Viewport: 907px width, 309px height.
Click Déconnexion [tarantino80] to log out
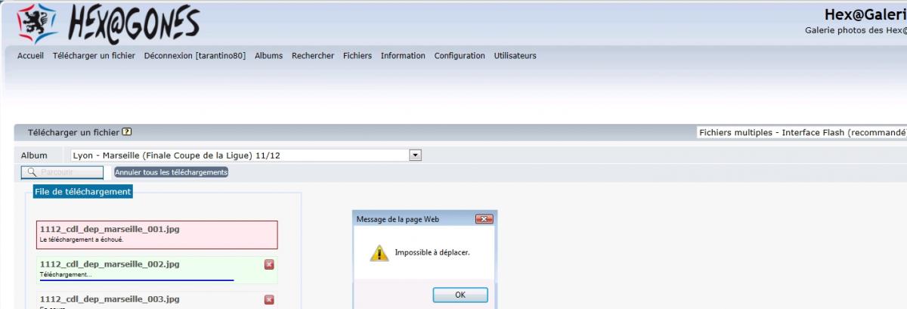pyautogui.click(x=194, y=56)
